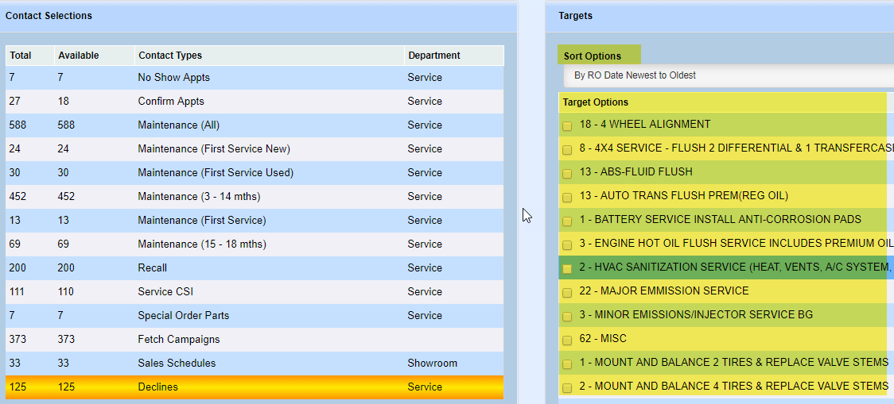The height and width of the screenshot is (404, 894).
Task: Open the By RO Date sort dropdown
Action: pos(724,75)
